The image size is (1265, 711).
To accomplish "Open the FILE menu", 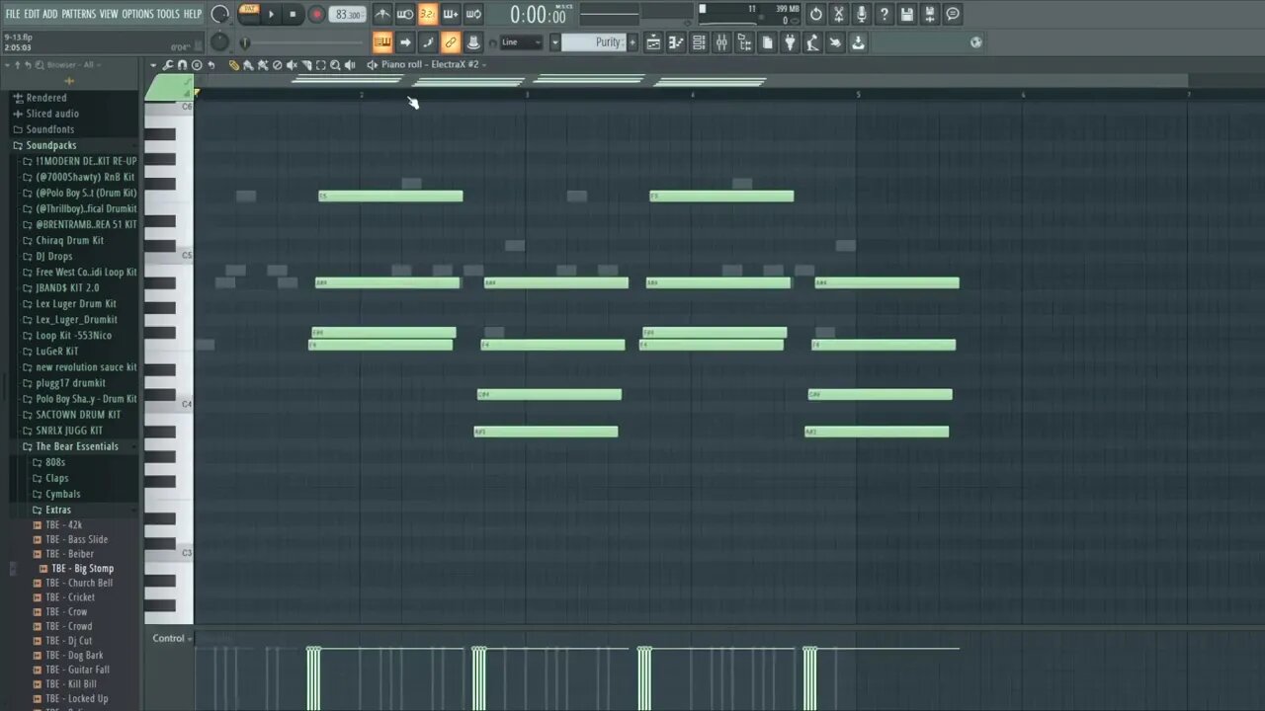I will pyautogui.click(x=13, y=14).
